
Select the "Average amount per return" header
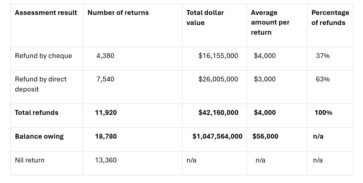click(270, 23)
